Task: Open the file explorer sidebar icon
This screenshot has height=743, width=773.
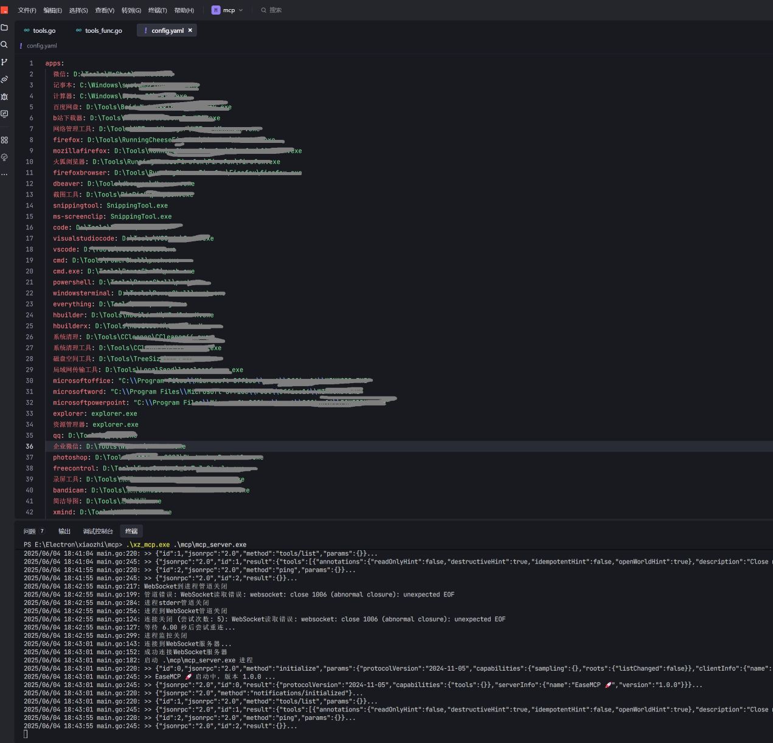Action: (4, 27)
